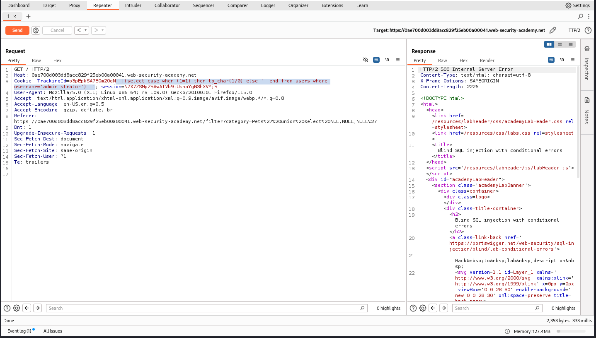The width and height of the screenshot is (596, 338).
Task: Open history dropdown next to forward arrow
Action: point(103,30)
